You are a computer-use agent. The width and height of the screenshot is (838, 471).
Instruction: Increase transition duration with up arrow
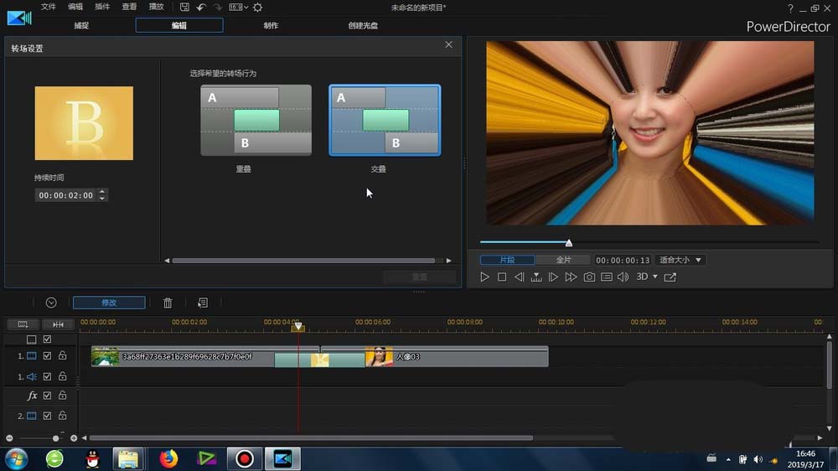(x=102, y=192)
